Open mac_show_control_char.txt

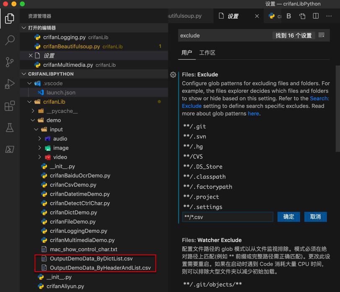[x=94, y=249]
